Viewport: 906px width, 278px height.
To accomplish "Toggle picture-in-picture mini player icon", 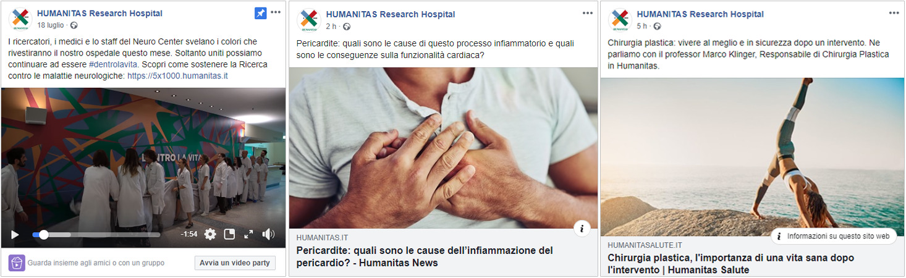I will [229, 234].
